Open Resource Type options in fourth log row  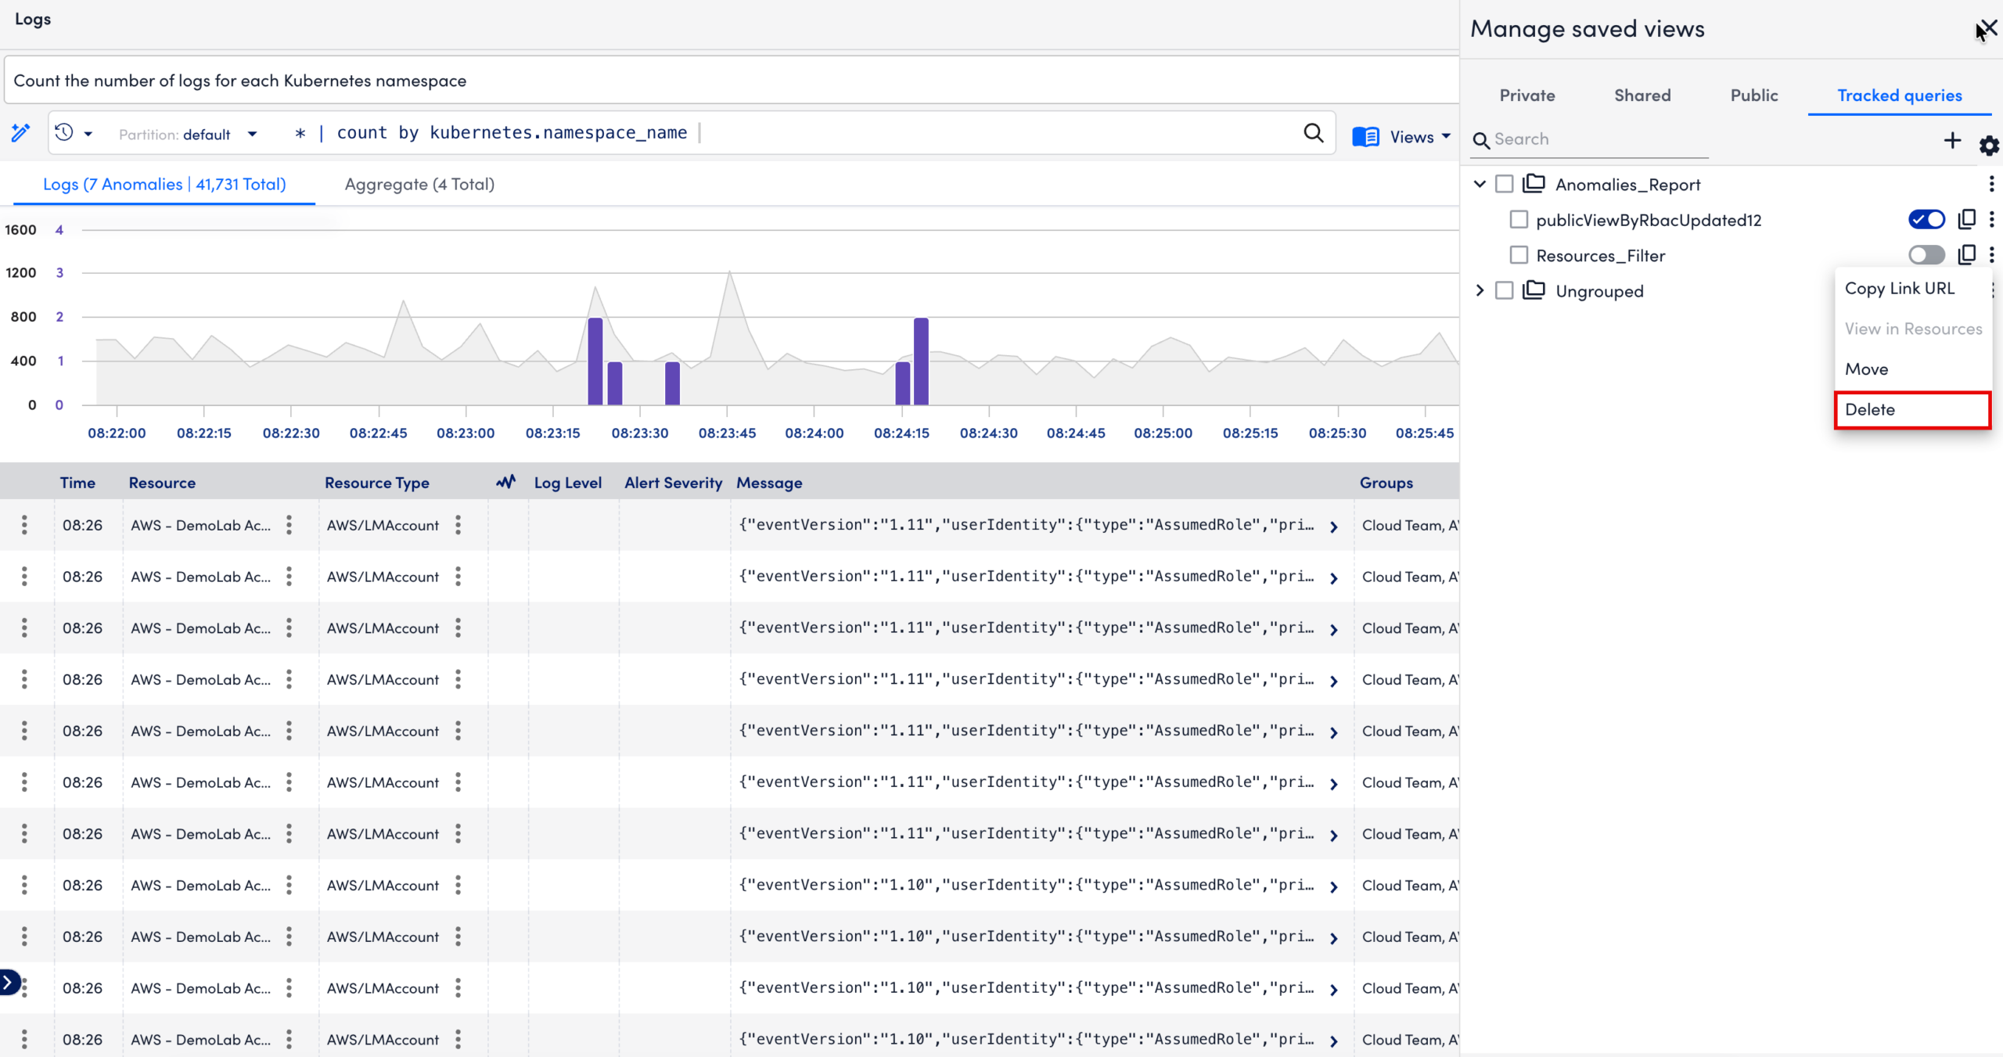coord(458,679)
